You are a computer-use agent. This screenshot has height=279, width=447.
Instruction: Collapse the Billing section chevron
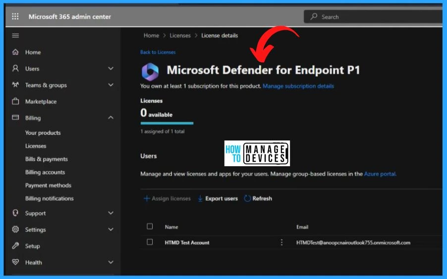tap(111, 118)
